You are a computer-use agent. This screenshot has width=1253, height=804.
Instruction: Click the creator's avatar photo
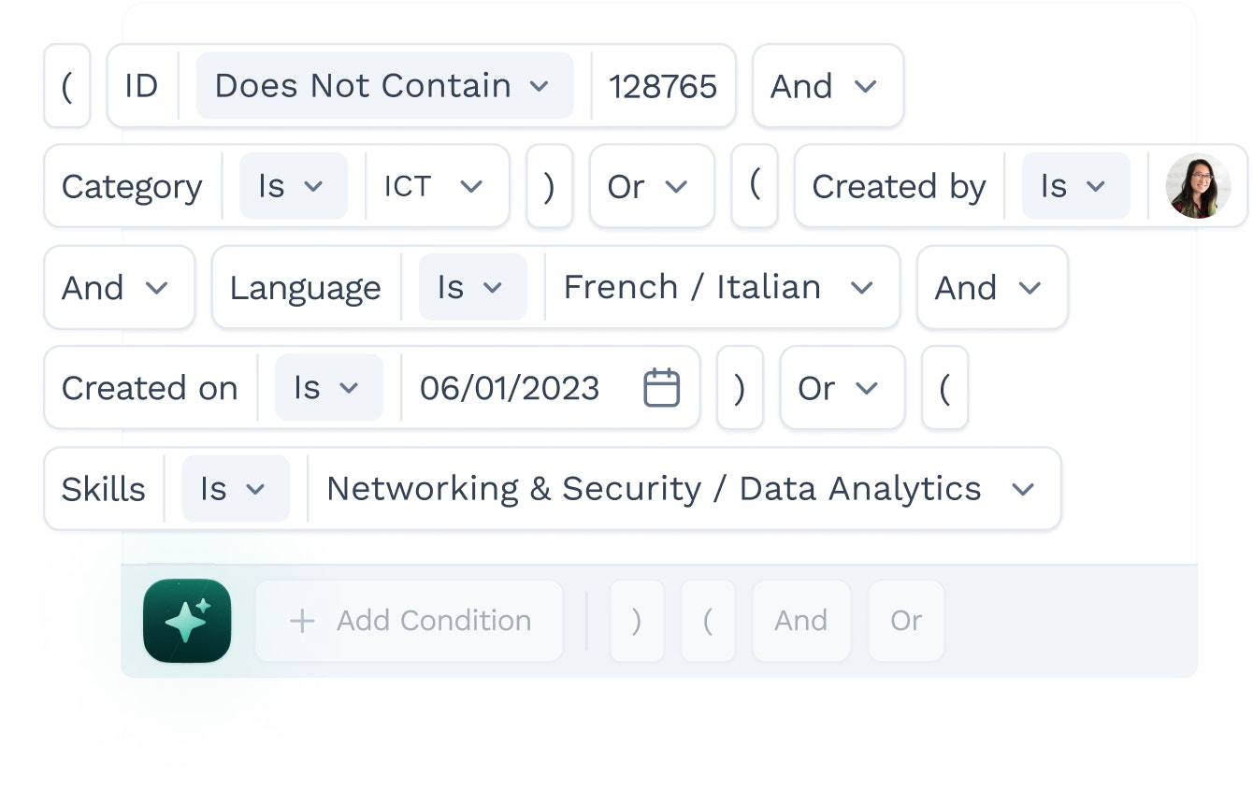[1198, 186]
